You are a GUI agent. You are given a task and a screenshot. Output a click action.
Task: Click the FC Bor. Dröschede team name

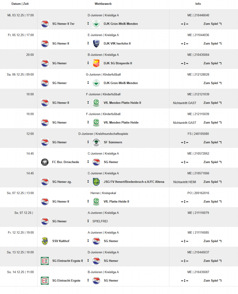[x=65, y=162]
